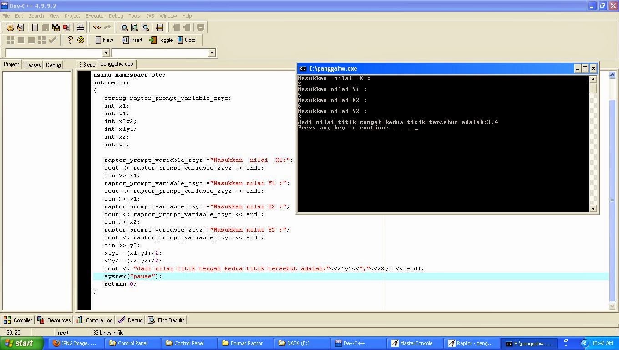
Task: Click the grayed Redo arrow icon
Action: tap(107, 27)
